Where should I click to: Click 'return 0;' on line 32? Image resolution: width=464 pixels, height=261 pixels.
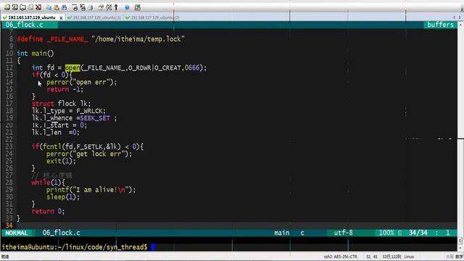[x=48, y=211]
